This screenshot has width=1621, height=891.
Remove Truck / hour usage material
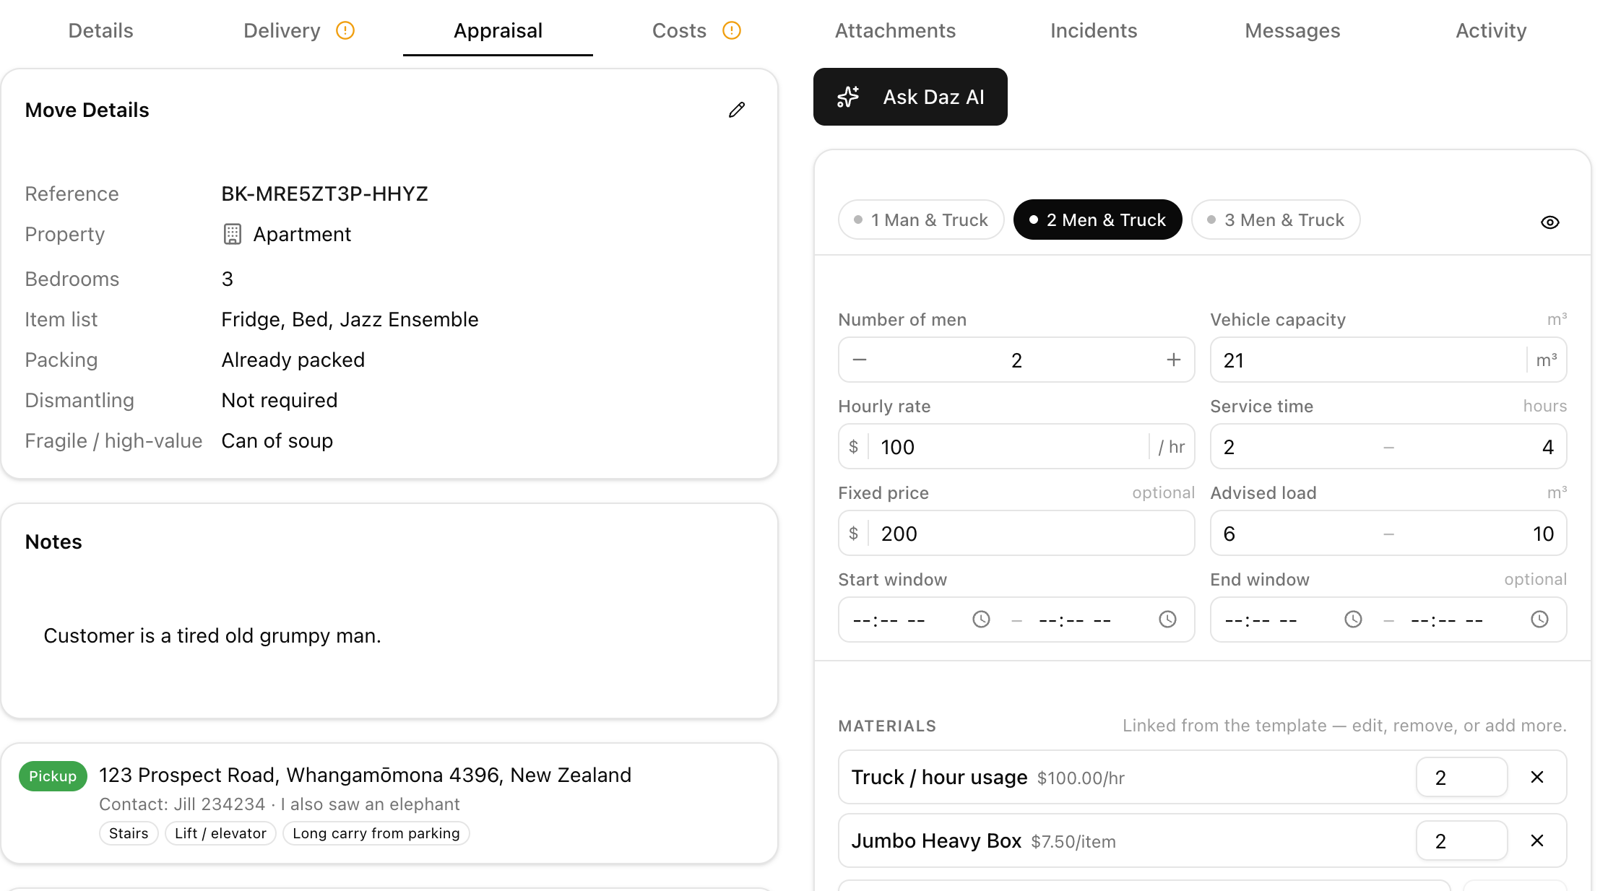tap(1537, 777)
